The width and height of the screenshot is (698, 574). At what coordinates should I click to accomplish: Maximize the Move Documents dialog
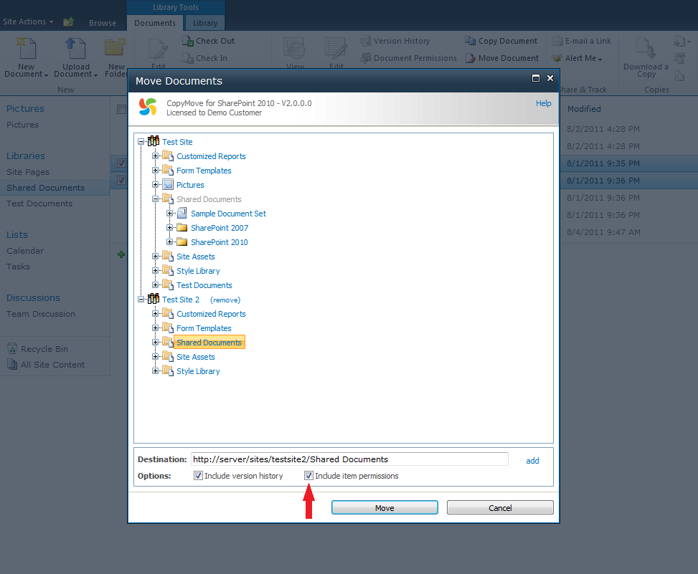click(x=536, y=78)
